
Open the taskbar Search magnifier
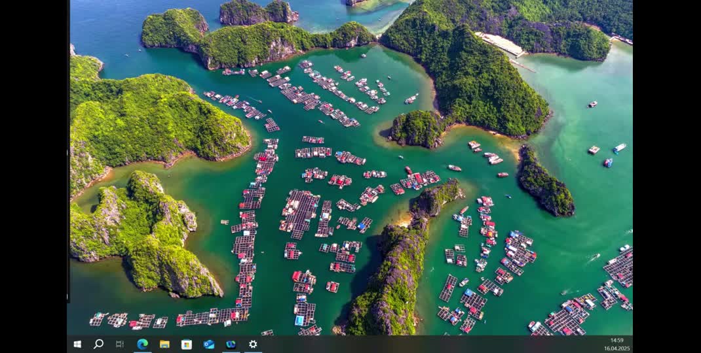[98, 344]
